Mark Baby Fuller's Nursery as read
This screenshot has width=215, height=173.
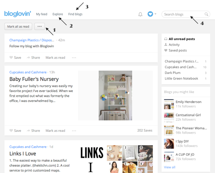(x=55, y=131)
